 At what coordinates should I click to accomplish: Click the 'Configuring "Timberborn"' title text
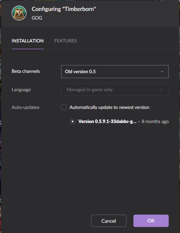(x=64, y=9)
